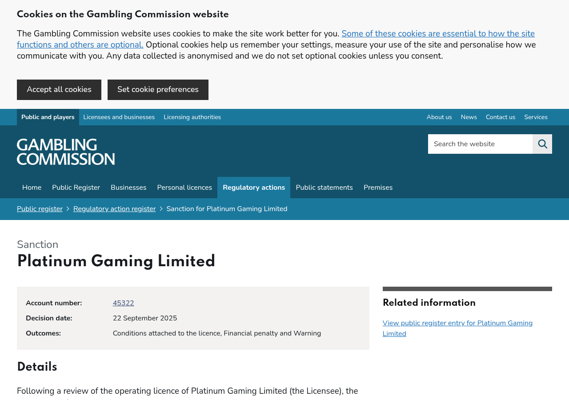Click the Gambling Commission logo

66,152
